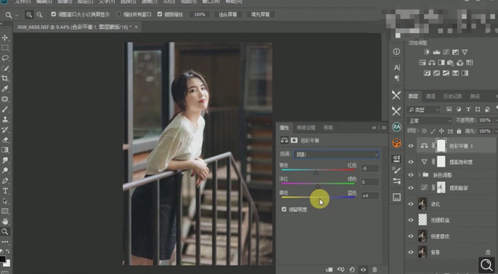Image resolution: width=498 pixels, height=274 pixels.
Task: Select the Lasso tool
Action: 5,58
